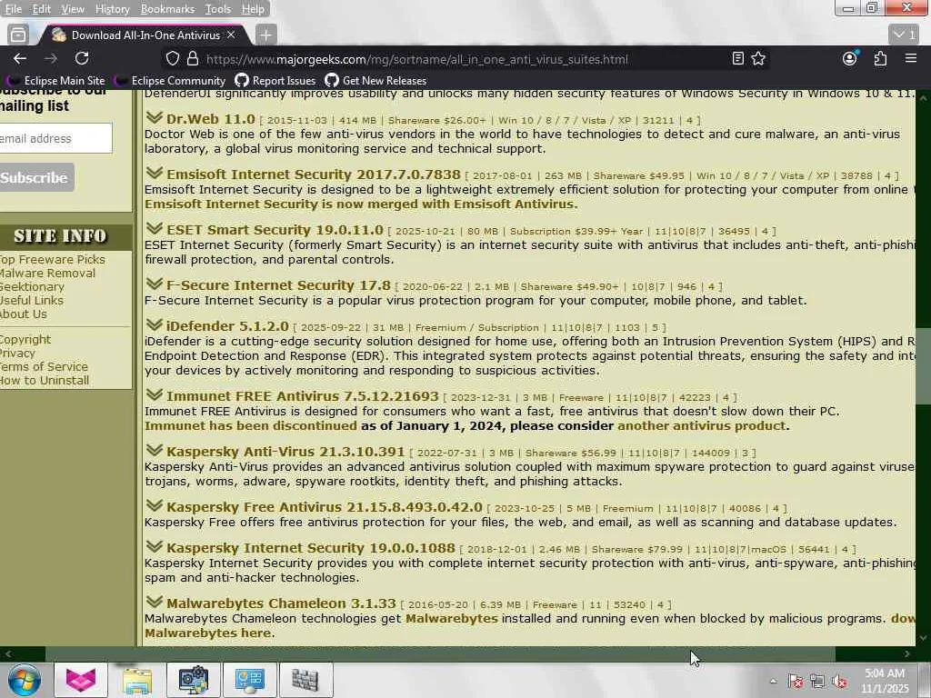Open the file explorer taskbar icon

(137, 680)
